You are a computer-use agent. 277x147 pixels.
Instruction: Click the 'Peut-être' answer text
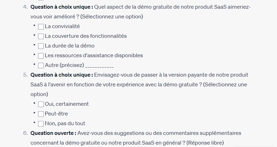tap(56, 114)
